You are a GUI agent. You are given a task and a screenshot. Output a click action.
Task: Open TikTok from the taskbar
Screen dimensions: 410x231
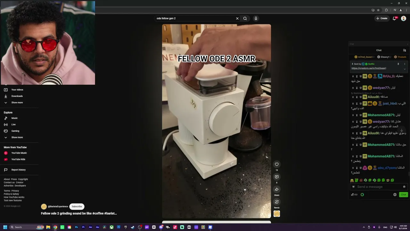click(x=175, y=227)
